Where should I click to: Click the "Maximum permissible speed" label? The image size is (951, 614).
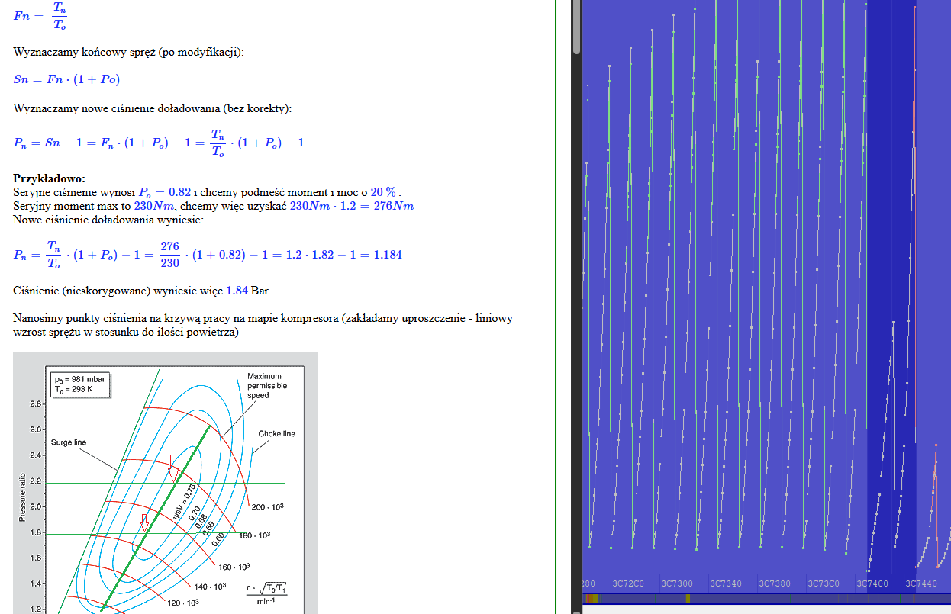tap(265, 386)
